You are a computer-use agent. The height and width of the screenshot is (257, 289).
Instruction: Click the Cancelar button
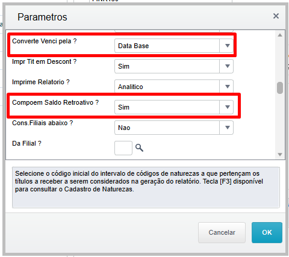(x=222, y=232)
